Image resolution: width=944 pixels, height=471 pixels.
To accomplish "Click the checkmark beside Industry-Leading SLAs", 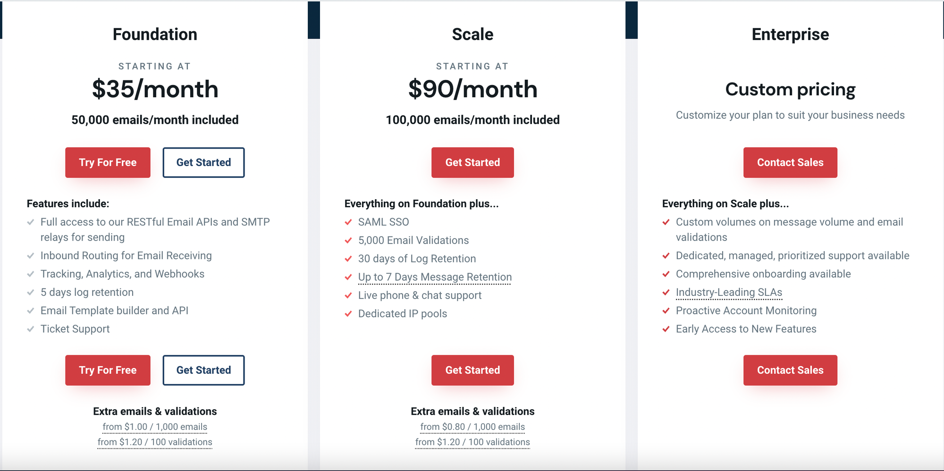I will [x=666, y=293].
